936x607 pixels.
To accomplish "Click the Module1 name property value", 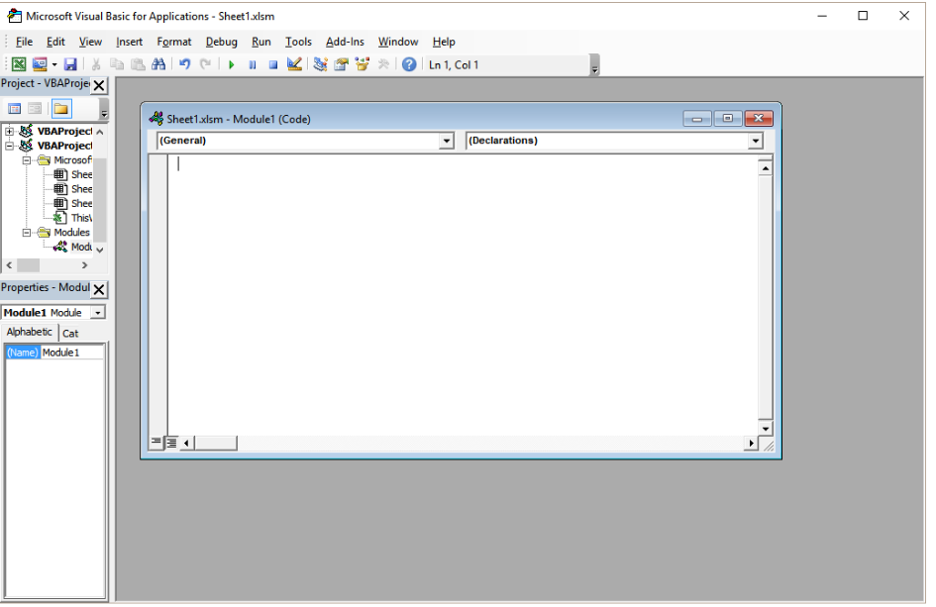I will [72, 353].
